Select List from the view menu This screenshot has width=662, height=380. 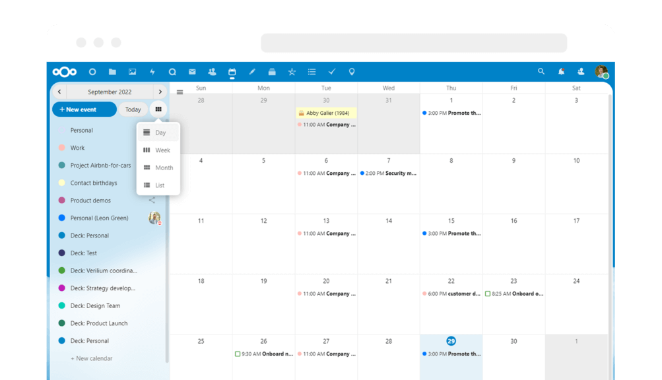click(158, 185)
